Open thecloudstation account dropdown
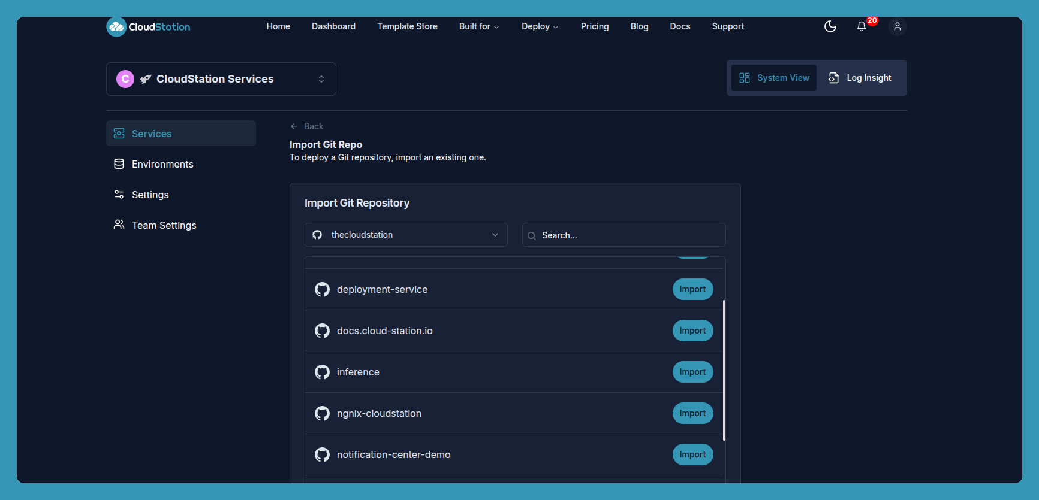The height and width of the screenshot is (500, 1039). click(x=406, y=235)
